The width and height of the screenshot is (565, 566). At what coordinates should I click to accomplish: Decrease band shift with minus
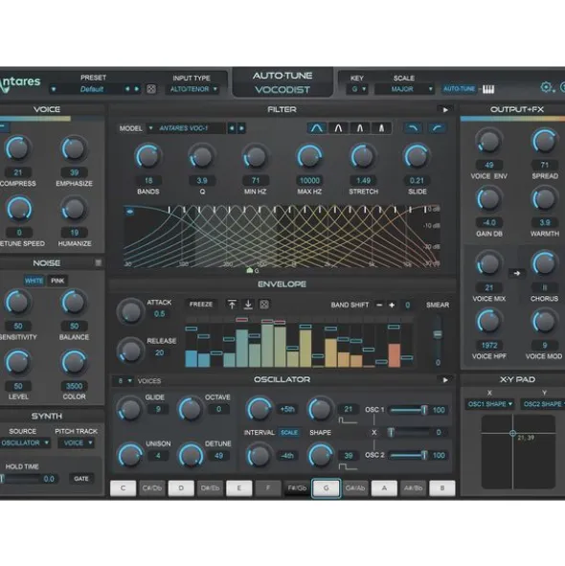[379, 305]
